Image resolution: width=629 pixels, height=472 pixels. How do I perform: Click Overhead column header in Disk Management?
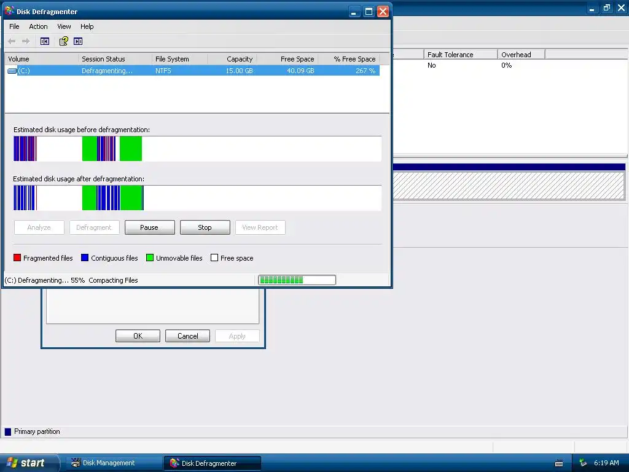click(x=521, y=55)
